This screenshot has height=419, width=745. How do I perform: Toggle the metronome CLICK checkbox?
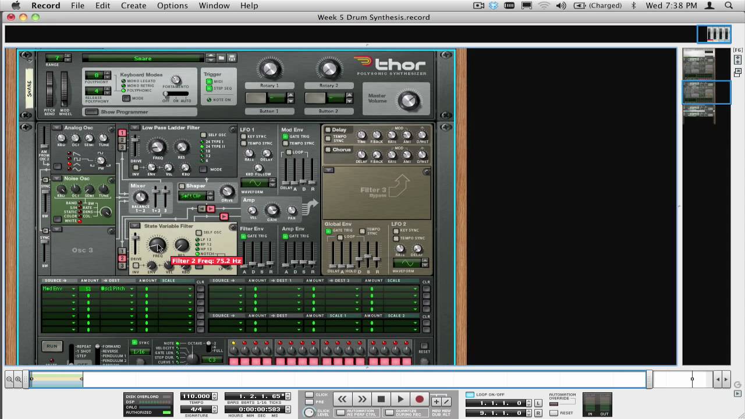(x=309, y=395)
